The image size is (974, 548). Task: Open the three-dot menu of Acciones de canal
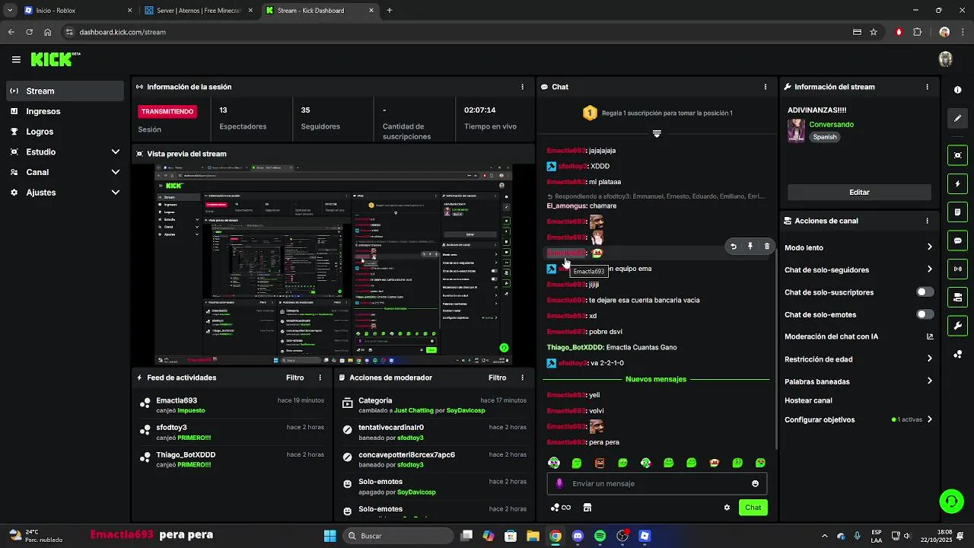[x=927, y=221]
